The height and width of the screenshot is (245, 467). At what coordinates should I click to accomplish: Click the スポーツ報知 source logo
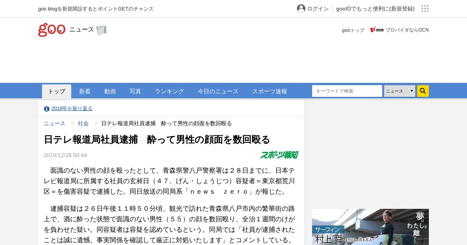point(279,155)
